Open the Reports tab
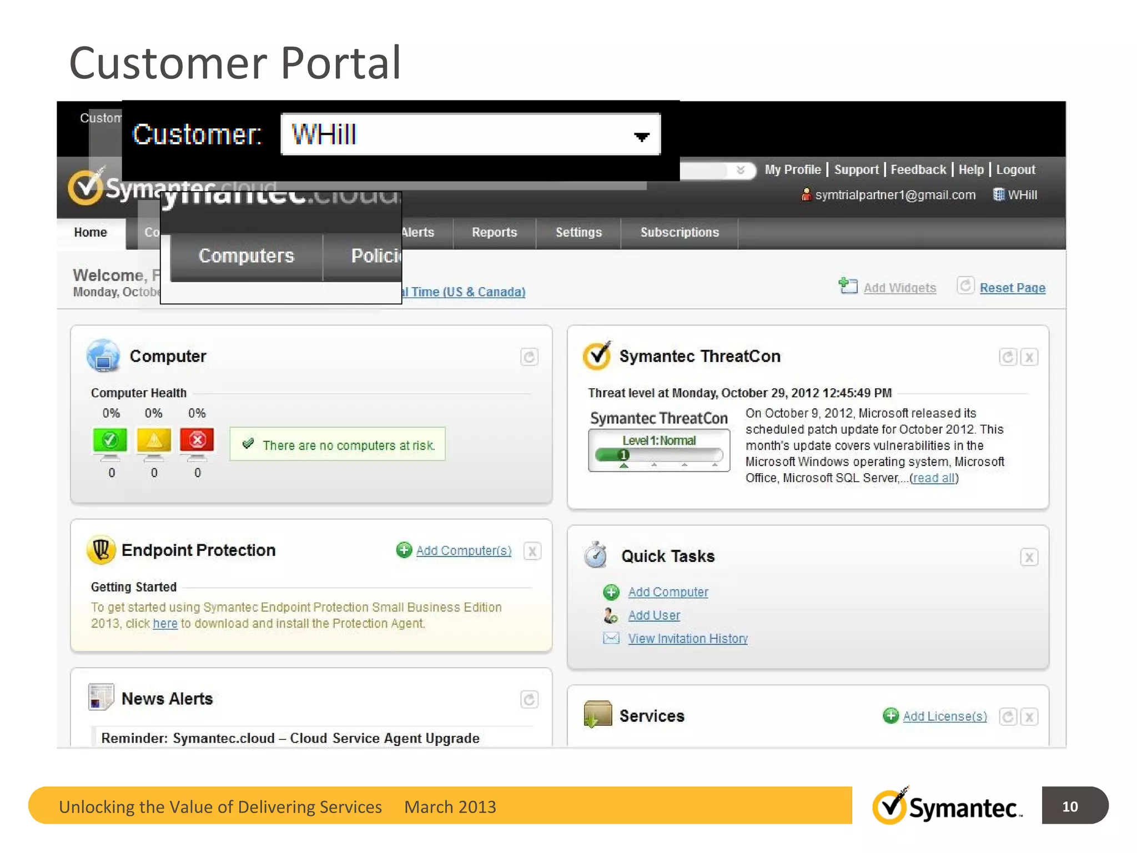 [x=494, y=233]
